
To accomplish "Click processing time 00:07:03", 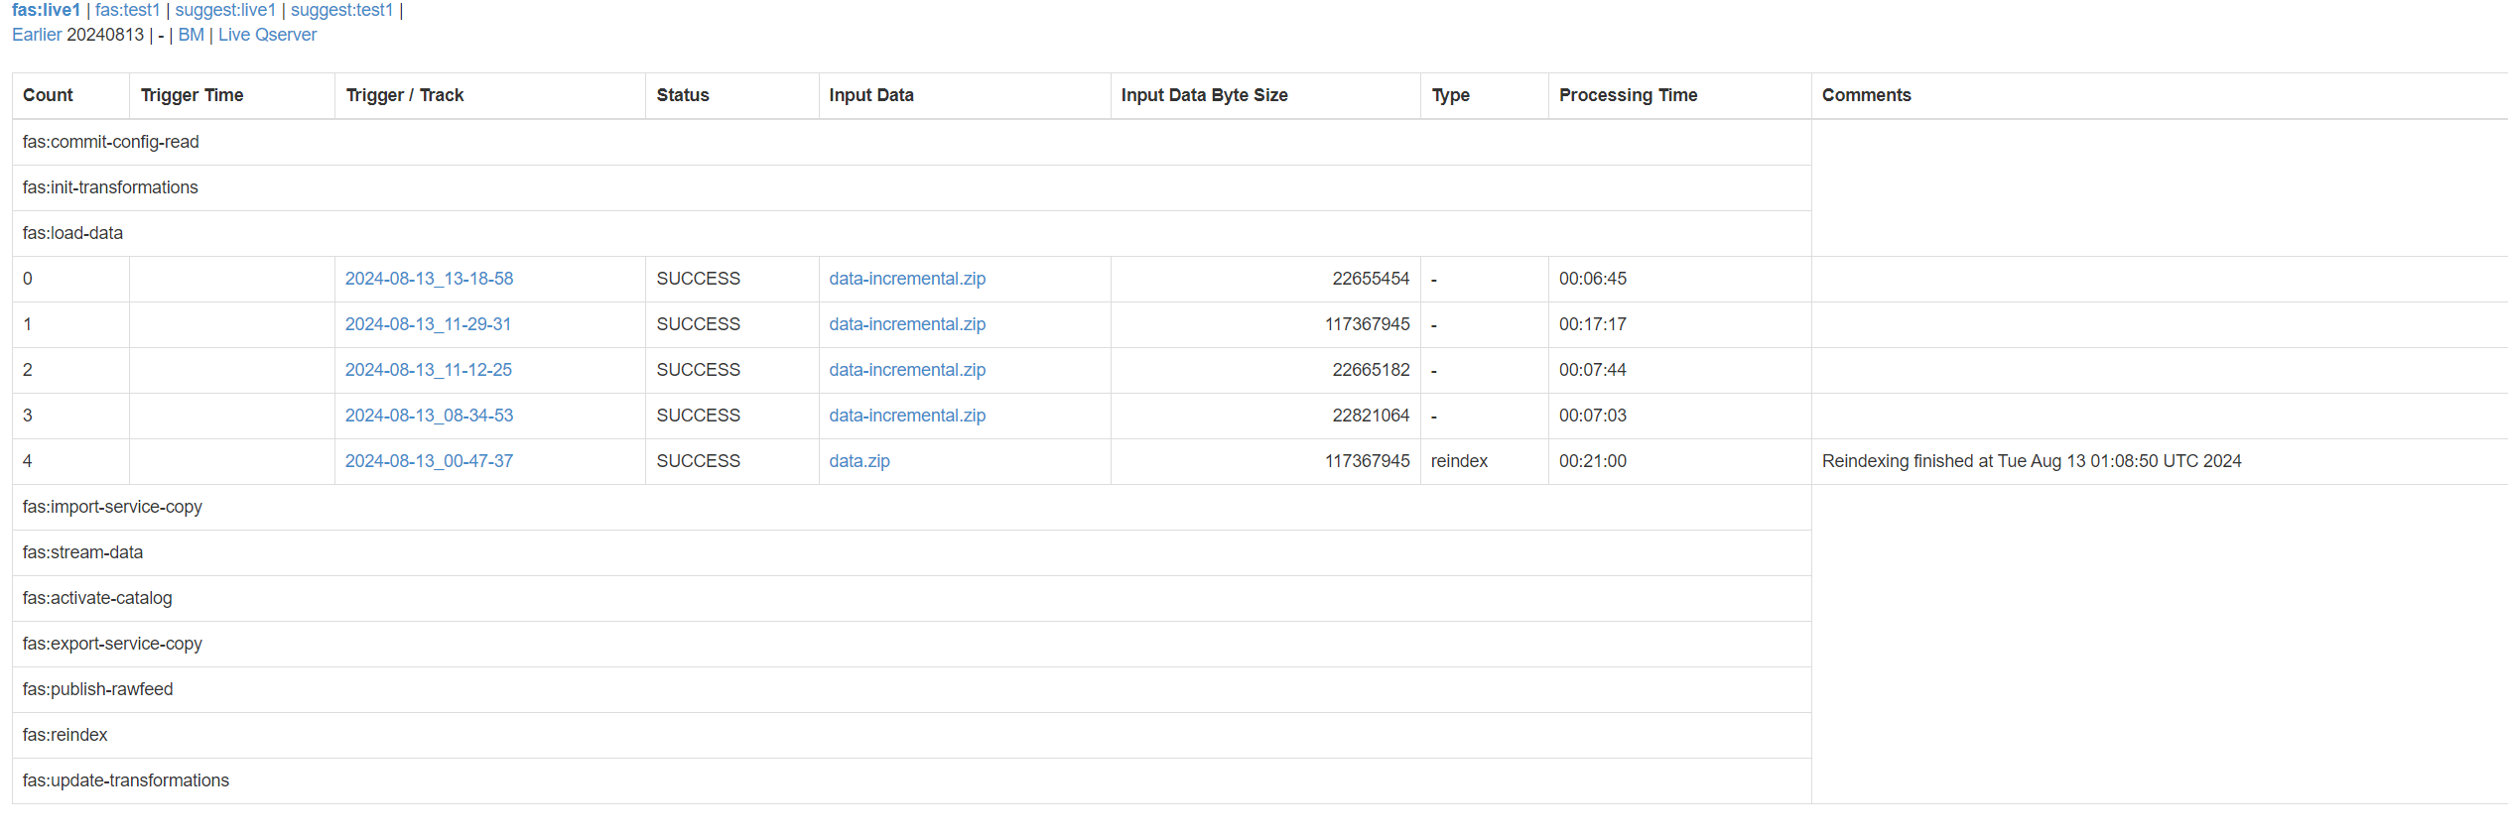I will [1592, 416].
